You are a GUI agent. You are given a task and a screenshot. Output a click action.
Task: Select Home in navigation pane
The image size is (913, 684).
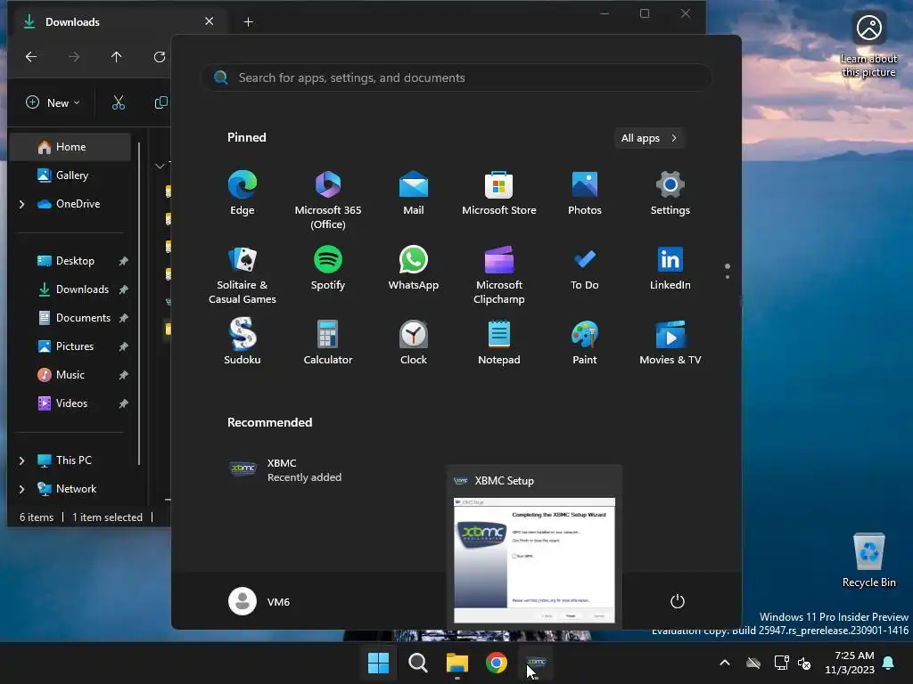coord(70,147)
